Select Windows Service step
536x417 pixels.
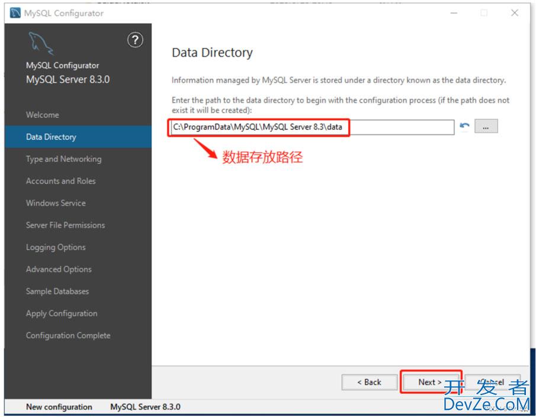(x=56, y=203)
